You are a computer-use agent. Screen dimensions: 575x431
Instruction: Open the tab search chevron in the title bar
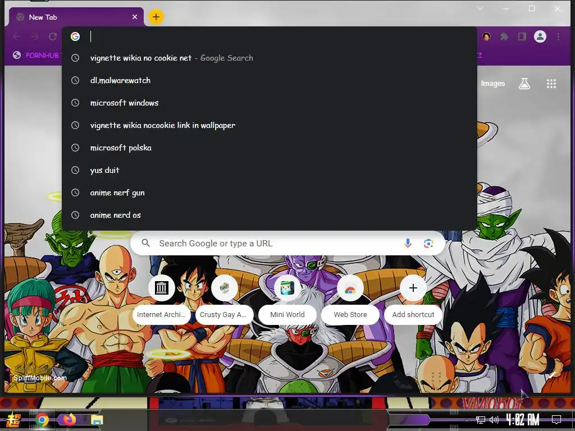[480, 8]
